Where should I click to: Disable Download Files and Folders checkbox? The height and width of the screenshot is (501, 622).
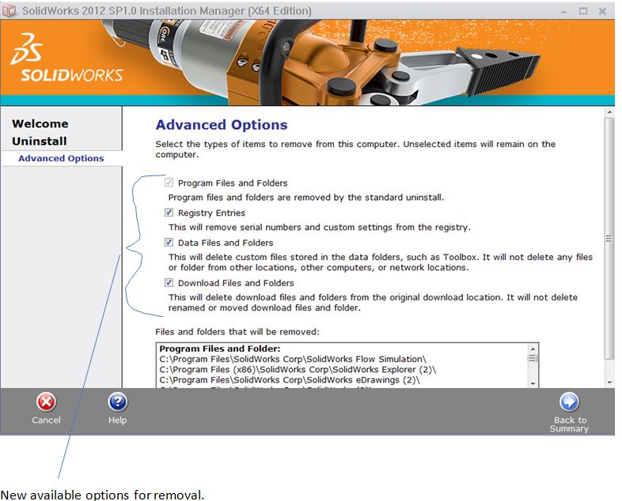point(169,283)
